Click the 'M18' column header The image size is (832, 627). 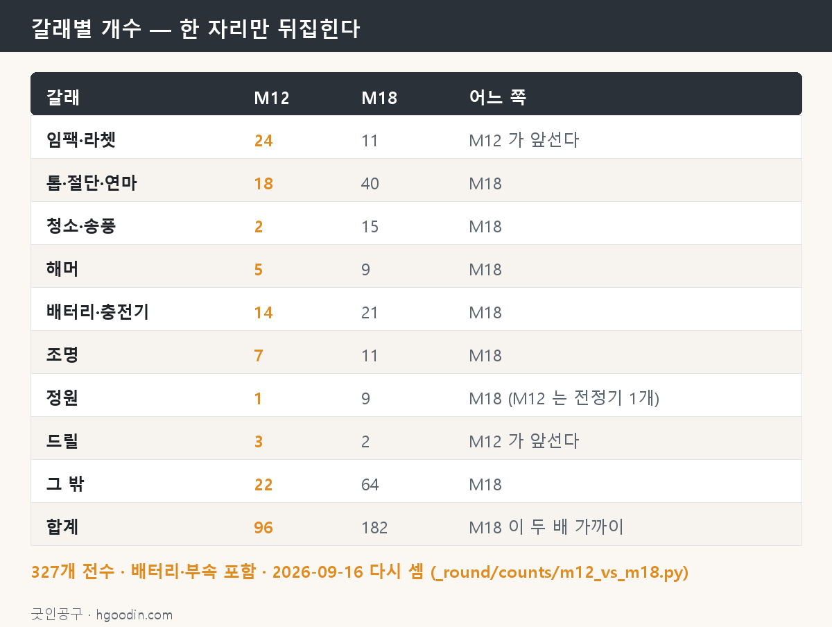pos(379,98)
